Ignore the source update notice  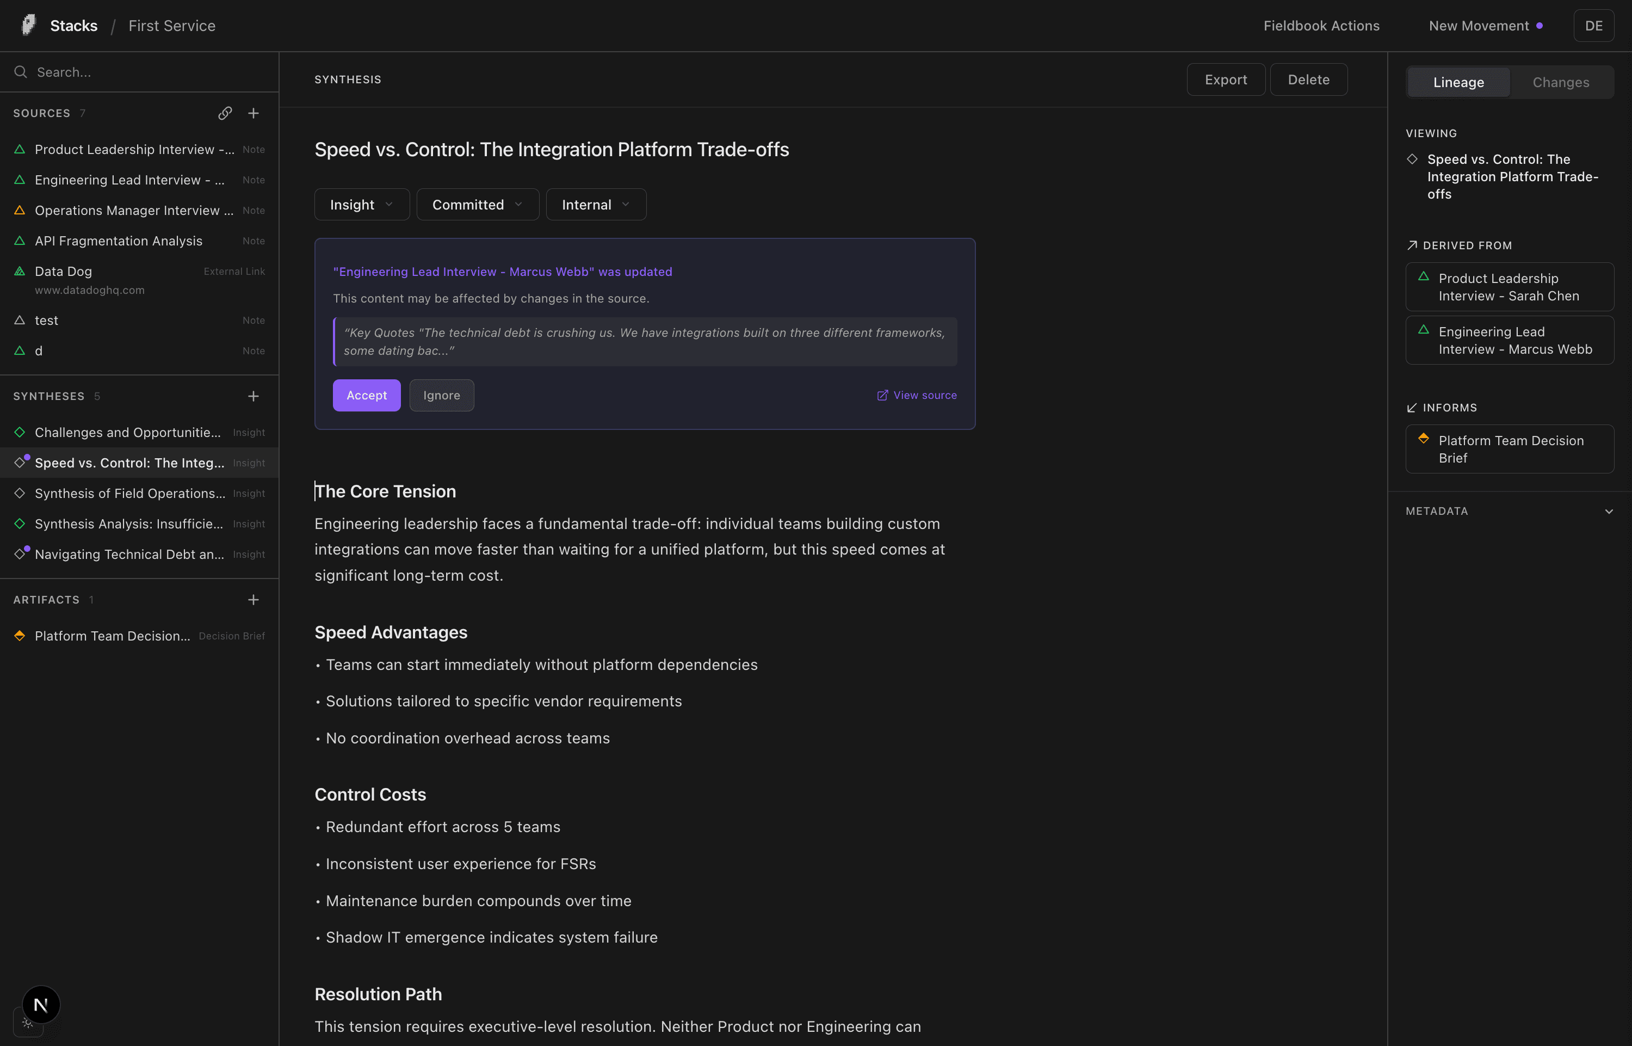pos(441,395)
